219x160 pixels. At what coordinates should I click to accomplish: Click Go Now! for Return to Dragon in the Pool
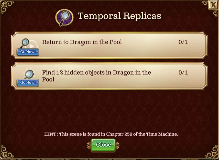pos(28,52)
